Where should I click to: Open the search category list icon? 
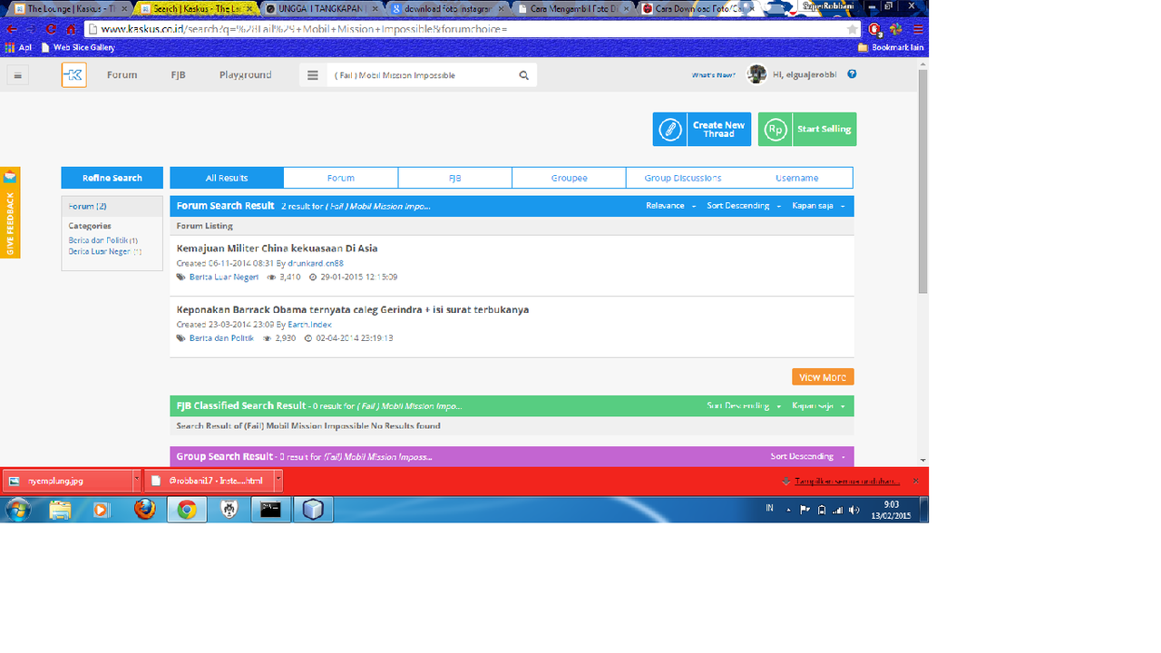313,75
